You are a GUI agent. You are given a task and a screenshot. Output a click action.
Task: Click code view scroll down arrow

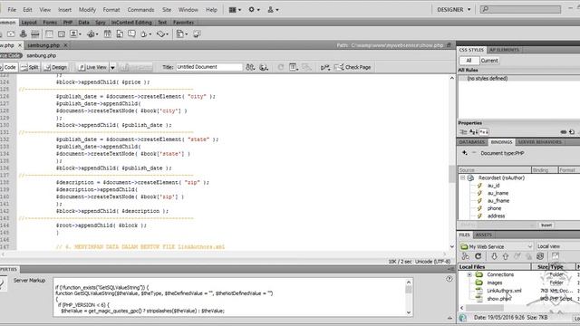click(x=451, y=246)
